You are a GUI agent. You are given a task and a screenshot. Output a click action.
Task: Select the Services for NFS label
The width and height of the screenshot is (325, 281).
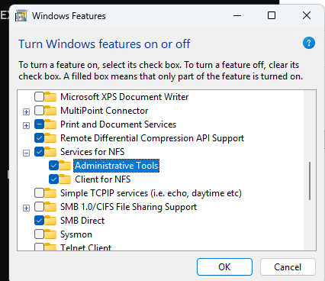point(92,152)
